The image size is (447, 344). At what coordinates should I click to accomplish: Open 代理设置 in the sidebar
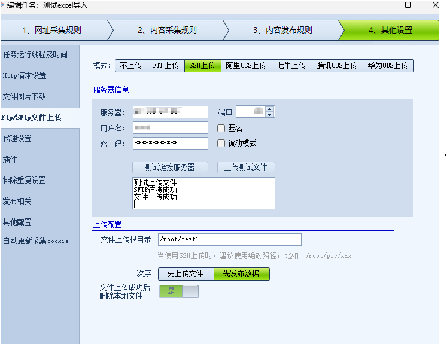click(18, 138)
